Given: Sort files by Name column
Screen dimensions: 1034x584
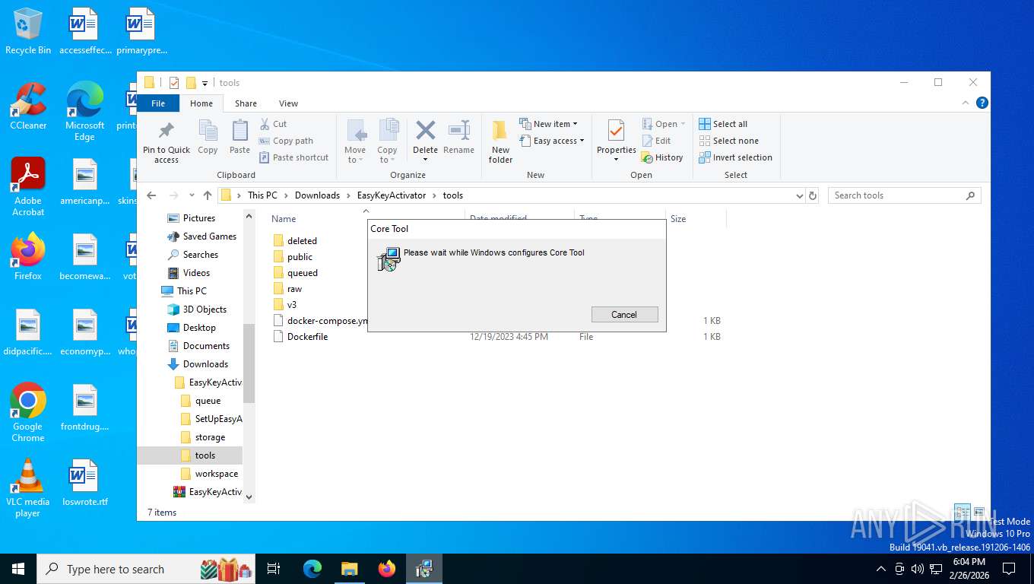Looking at the screenshot, I should coord(284,218).
